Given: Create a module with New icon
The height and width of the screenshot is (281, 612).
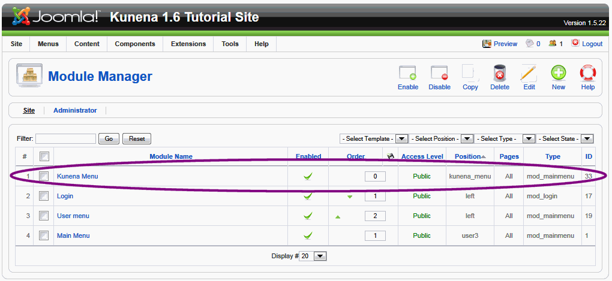Looking at the screenshot, I should coord(558,74).
